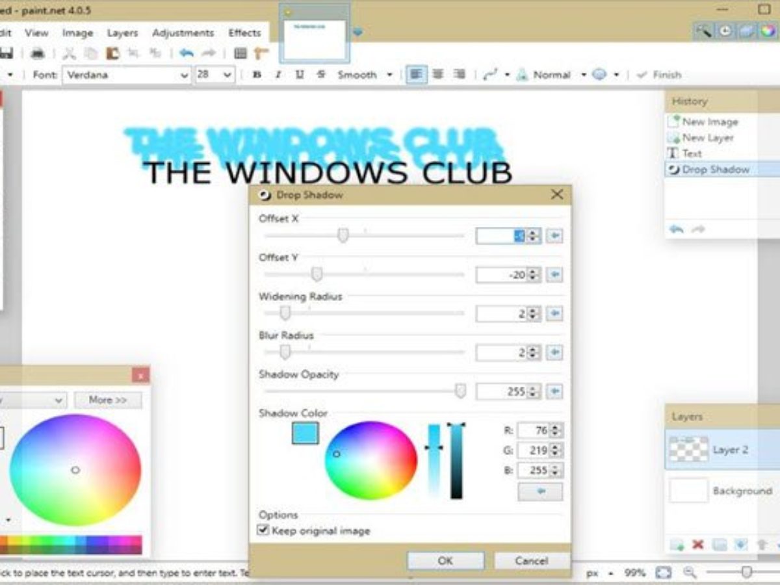Viewport: 780px width, 585px height.
Task: Toggle the Layers window icon
Action: pyautogui.click(x=746, y=31)
